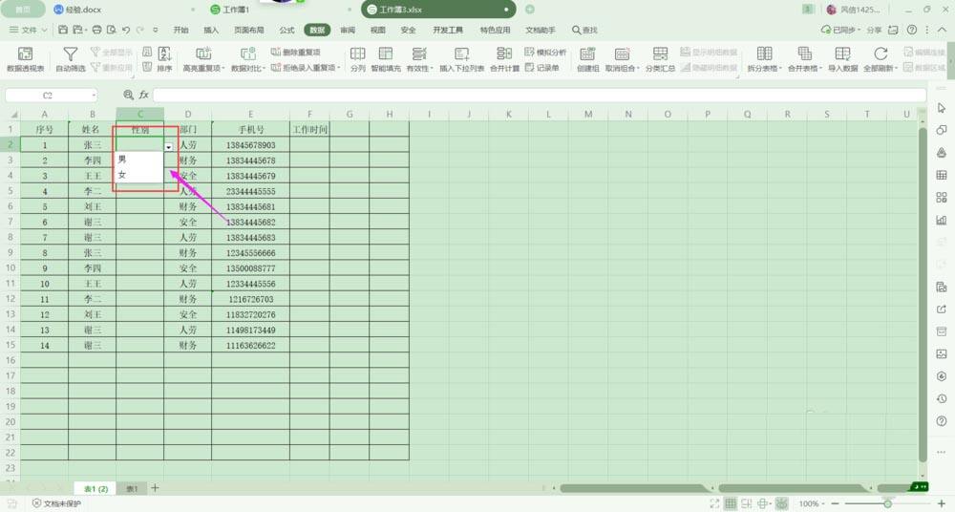This screenshot has height=512, width=955.
Task: Click the 合并计算 consolidate icon
Action: tap(504, 53)
